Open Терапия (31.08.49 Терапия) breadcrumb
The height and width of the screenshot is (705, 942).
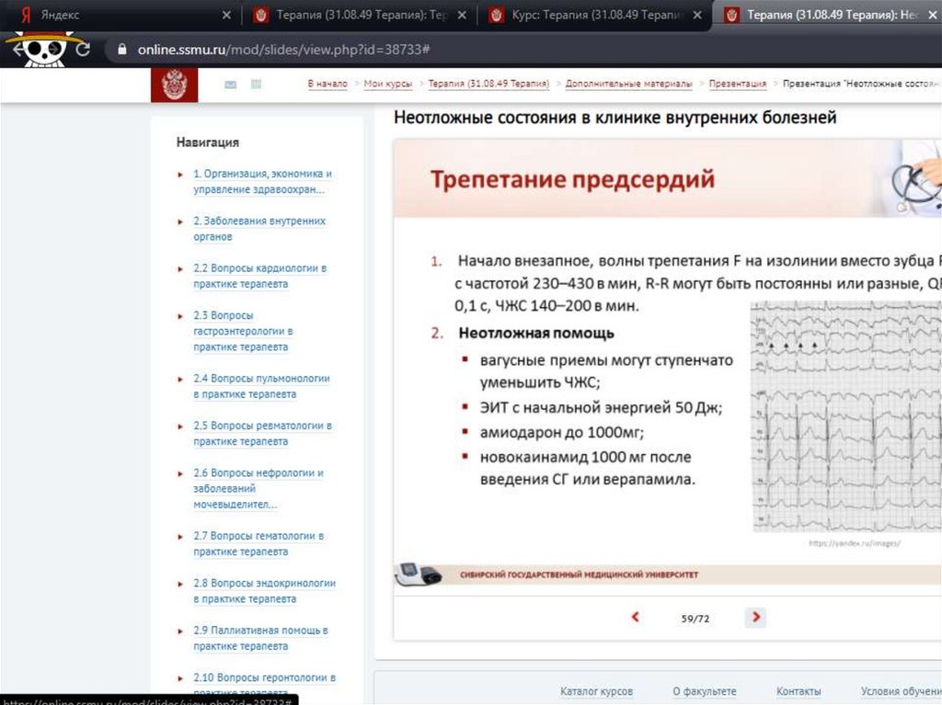[488, 84]
